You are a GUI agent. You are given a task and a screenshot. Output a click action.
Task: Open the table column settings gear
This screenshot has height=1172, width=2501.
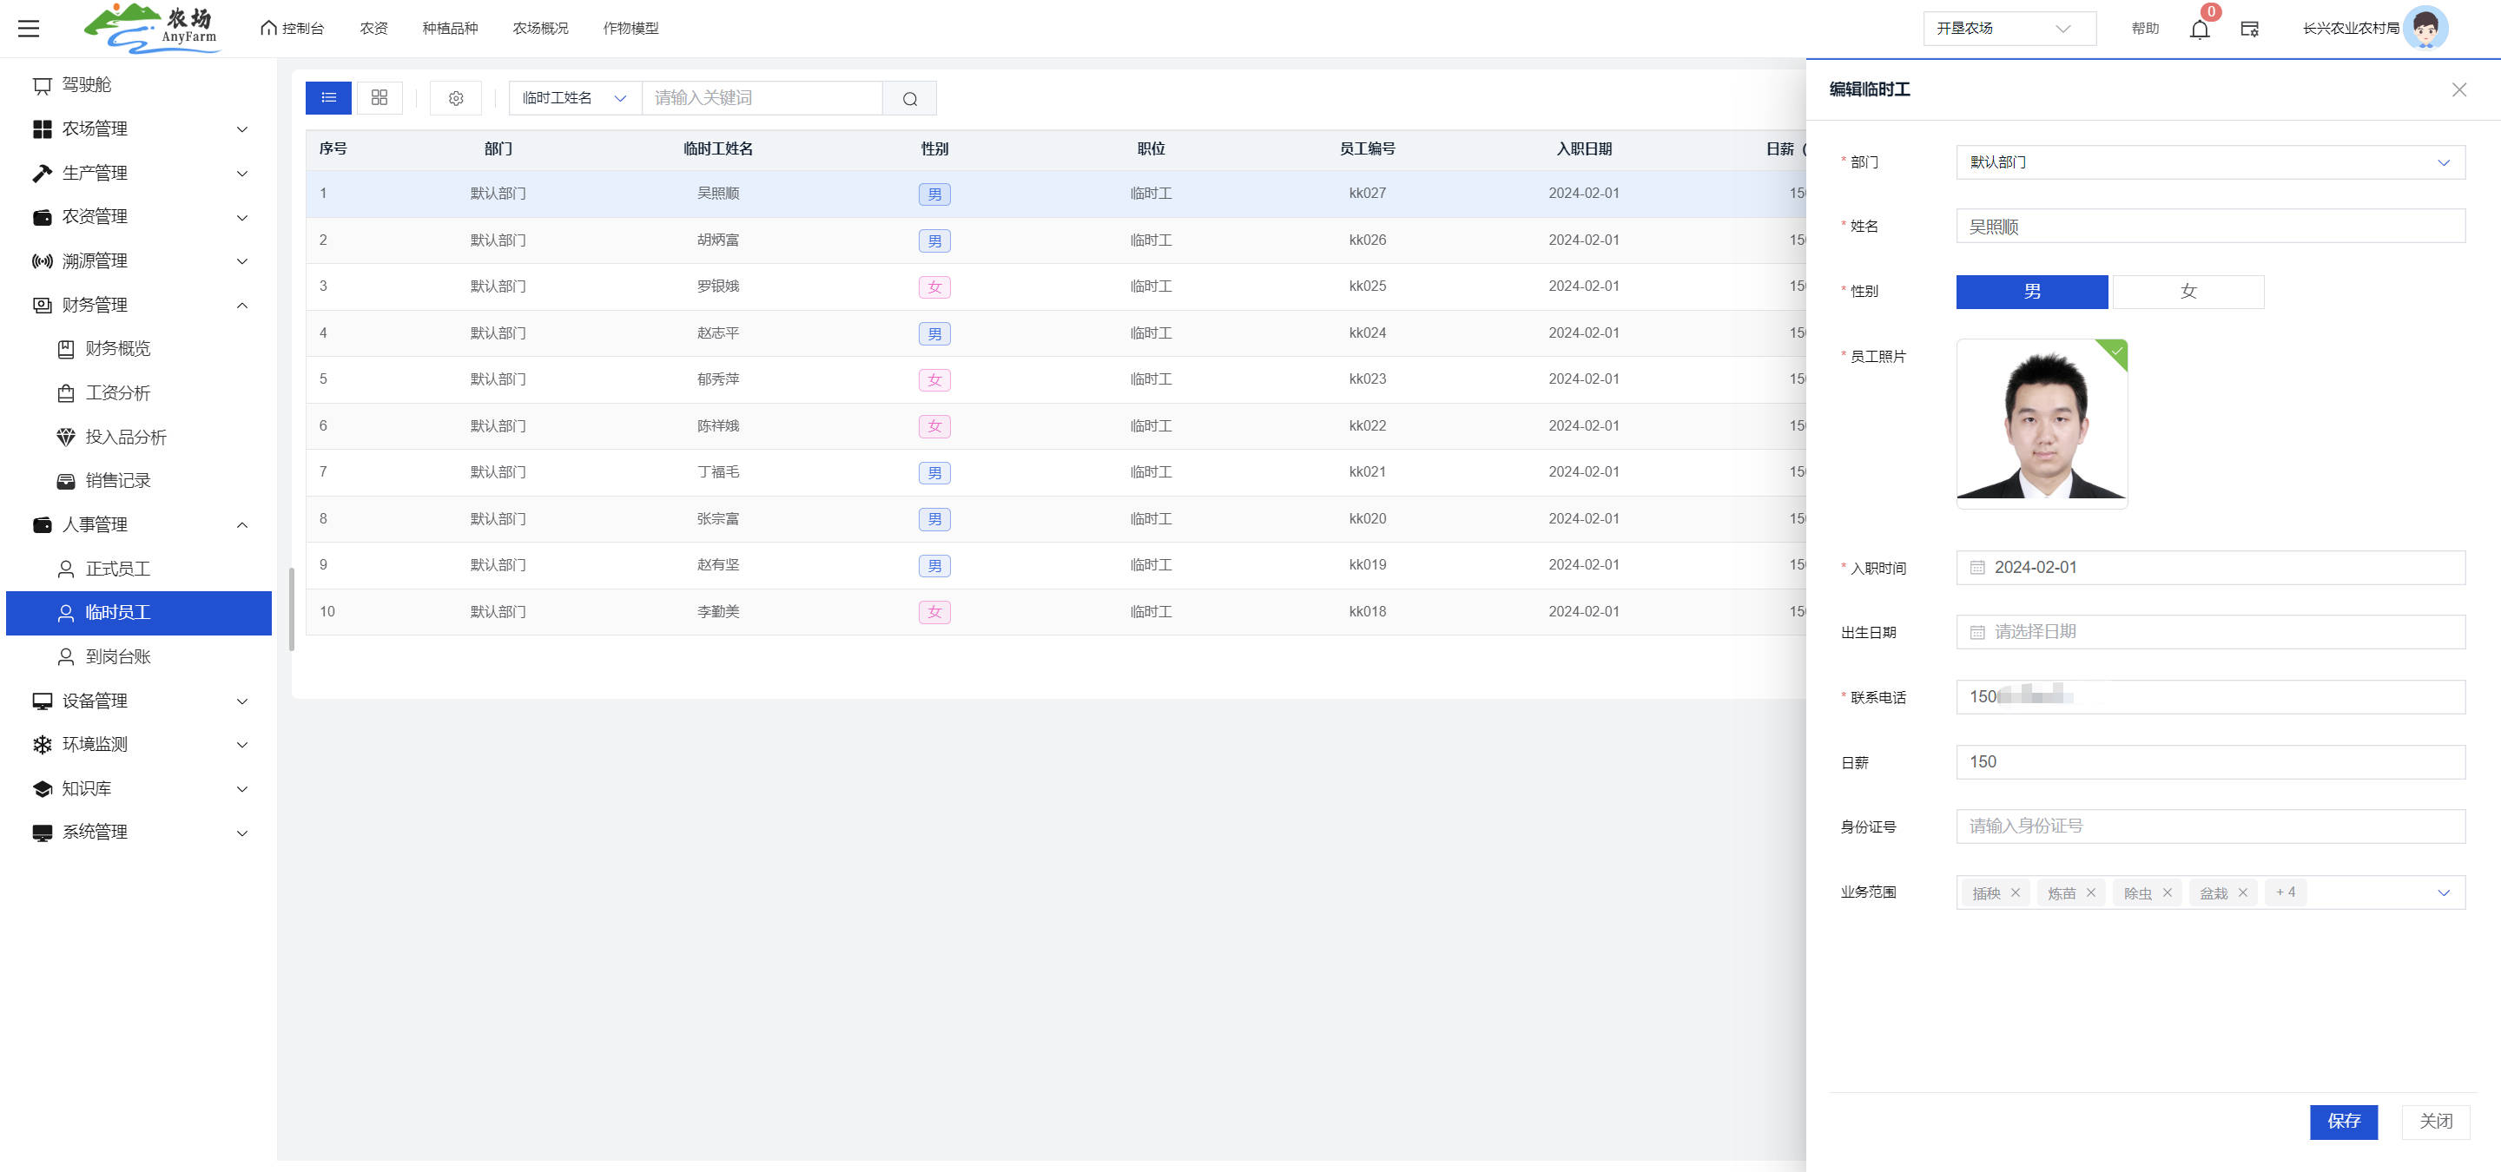point(455,98)
